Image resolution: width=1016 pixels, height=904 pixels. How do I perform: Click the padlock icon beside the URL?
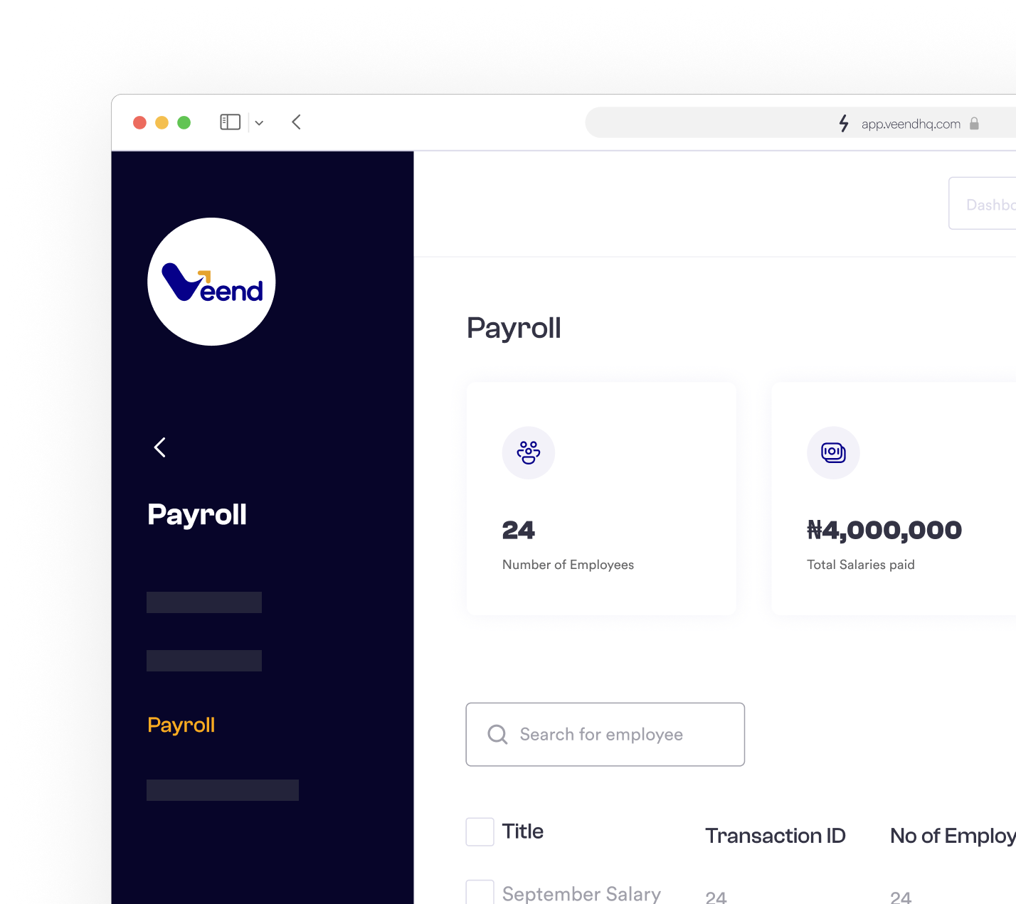coord(974,124)
